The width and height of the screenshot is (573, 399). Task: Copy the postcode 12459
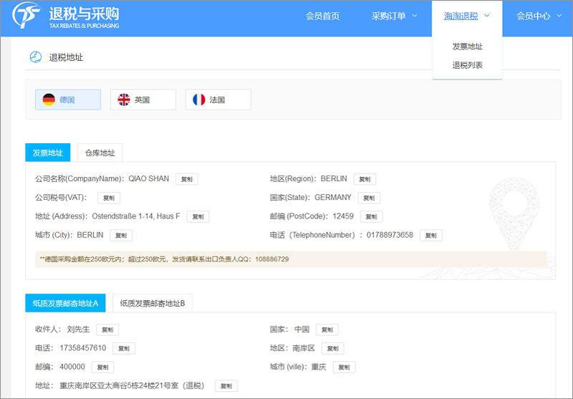pos(371,216)
